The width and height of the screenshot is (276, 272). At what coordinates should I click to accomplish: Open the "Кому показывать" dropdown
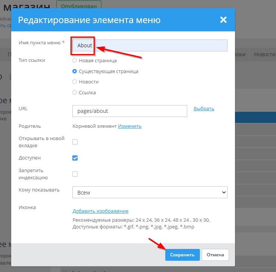coord(150,193)
